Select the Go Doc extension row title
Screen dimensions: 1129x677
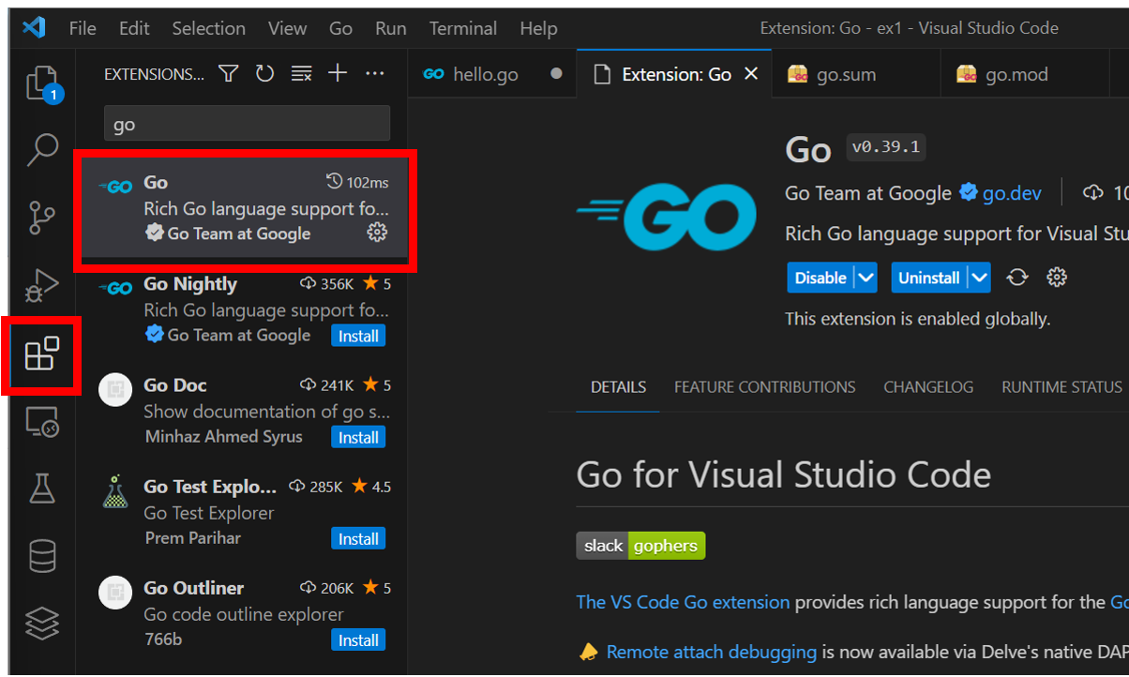tap(175, 385)
